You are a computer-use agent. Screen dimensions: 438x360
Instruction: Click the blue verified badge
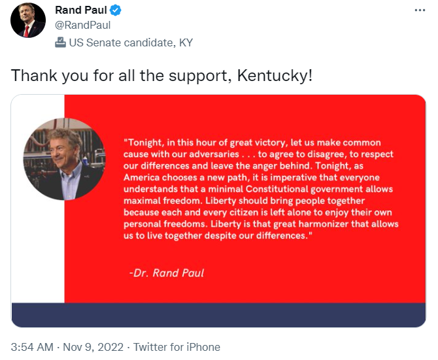point(116,10)
